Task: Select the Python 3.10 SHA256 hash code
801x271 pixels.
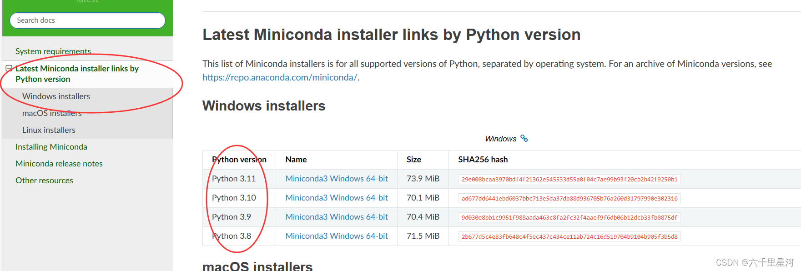Action: click(x=569, y=199)
